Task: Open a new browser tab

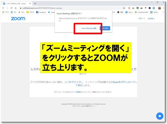Action: click(x=35, y=3)
